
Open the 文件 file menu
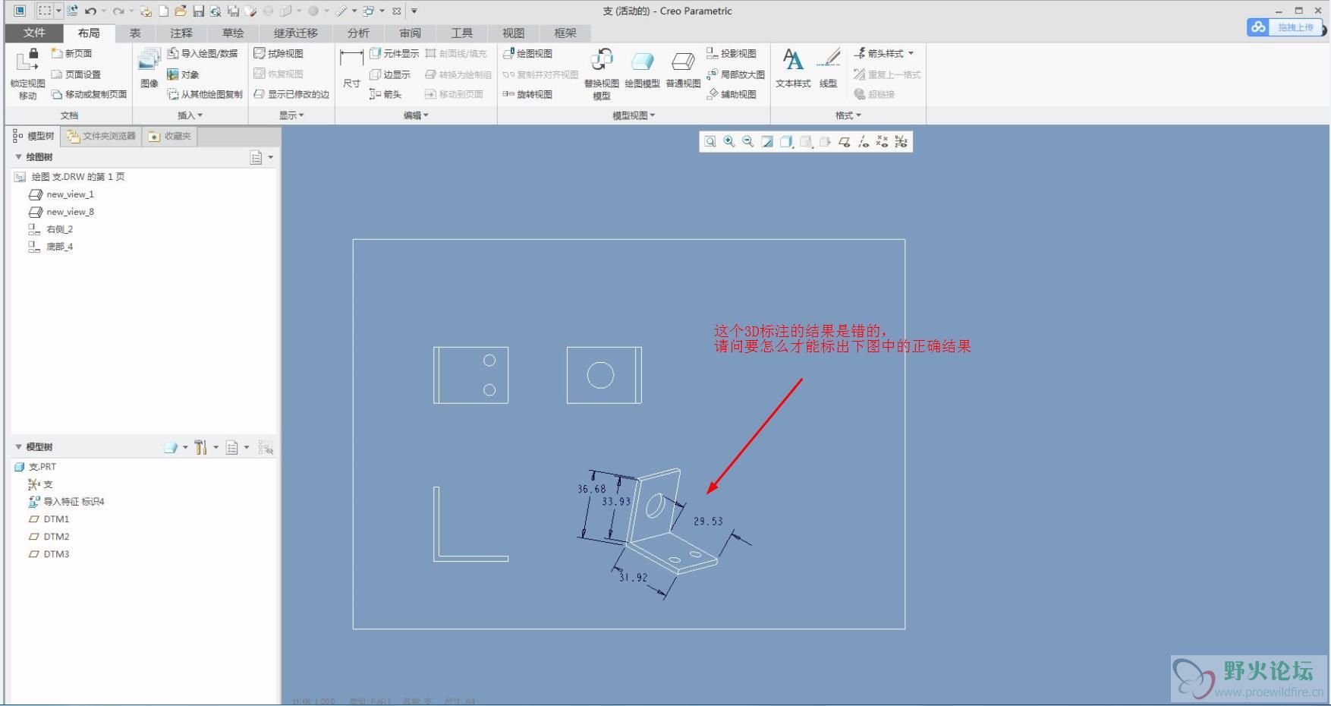tap(34, 33)
